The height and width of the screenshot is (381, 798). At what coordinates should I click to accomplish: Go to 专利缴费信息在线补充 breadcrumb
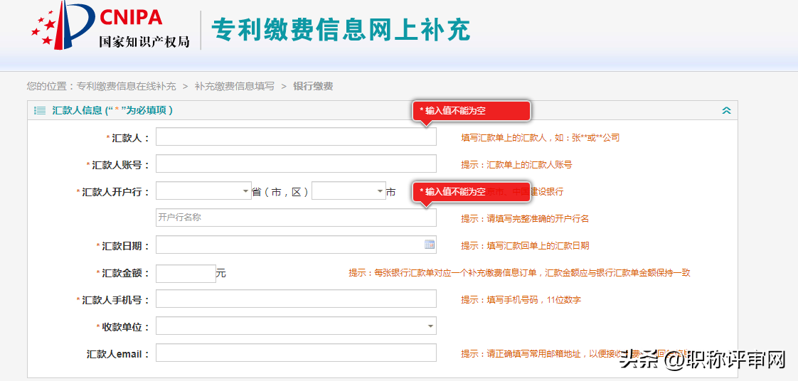126,86
